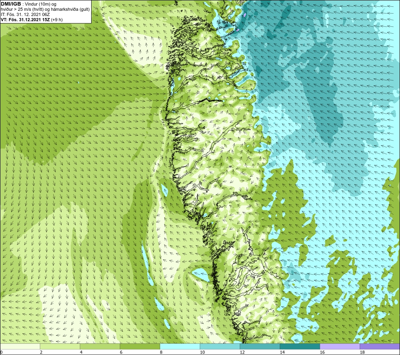Click the legend scale value '0'

click(x=1, y=352)
